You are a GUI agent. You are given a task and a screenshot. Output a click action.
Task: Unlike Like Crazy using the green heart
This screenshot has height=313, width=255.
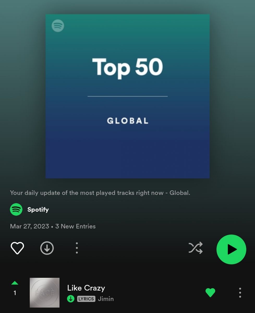(x=210, y=293)
